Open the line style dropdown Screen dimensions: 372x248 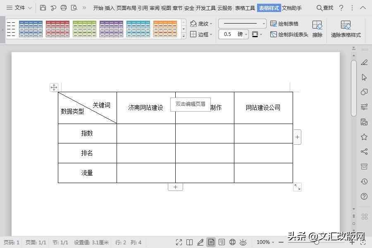[242, 23]
